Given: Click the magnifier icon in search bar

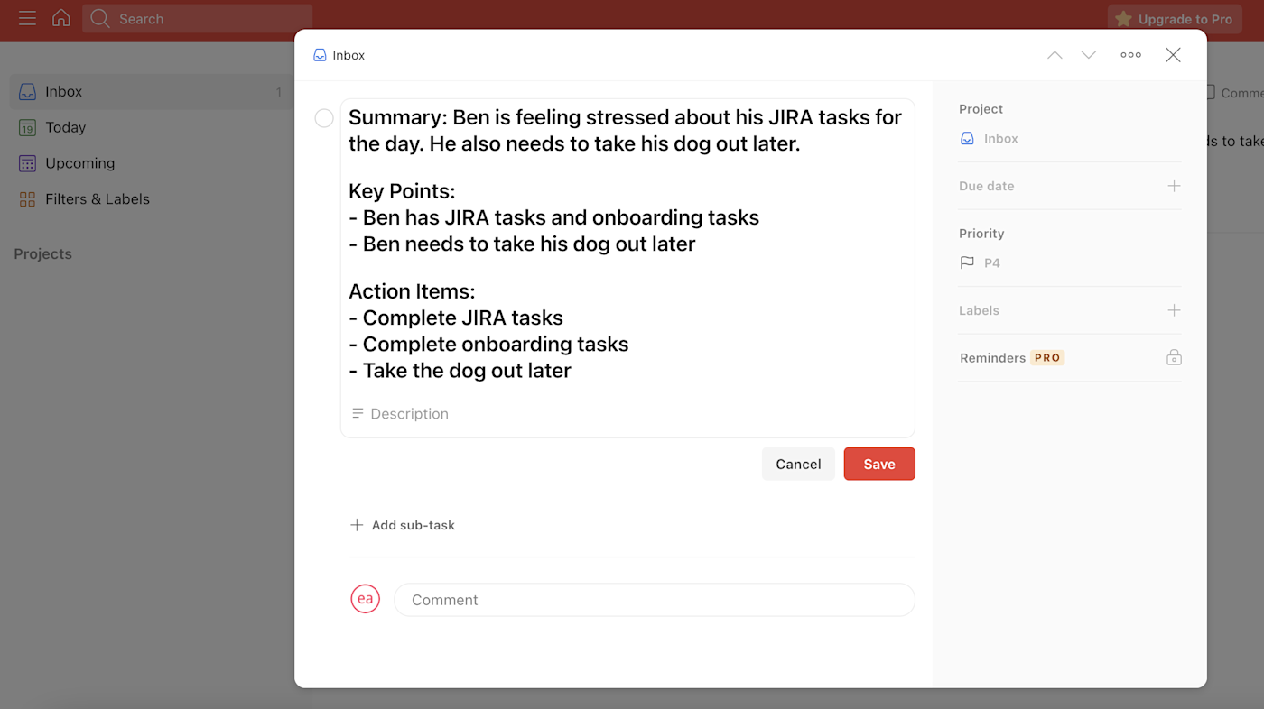Looking at the screenshot, I should click(100, 19).
